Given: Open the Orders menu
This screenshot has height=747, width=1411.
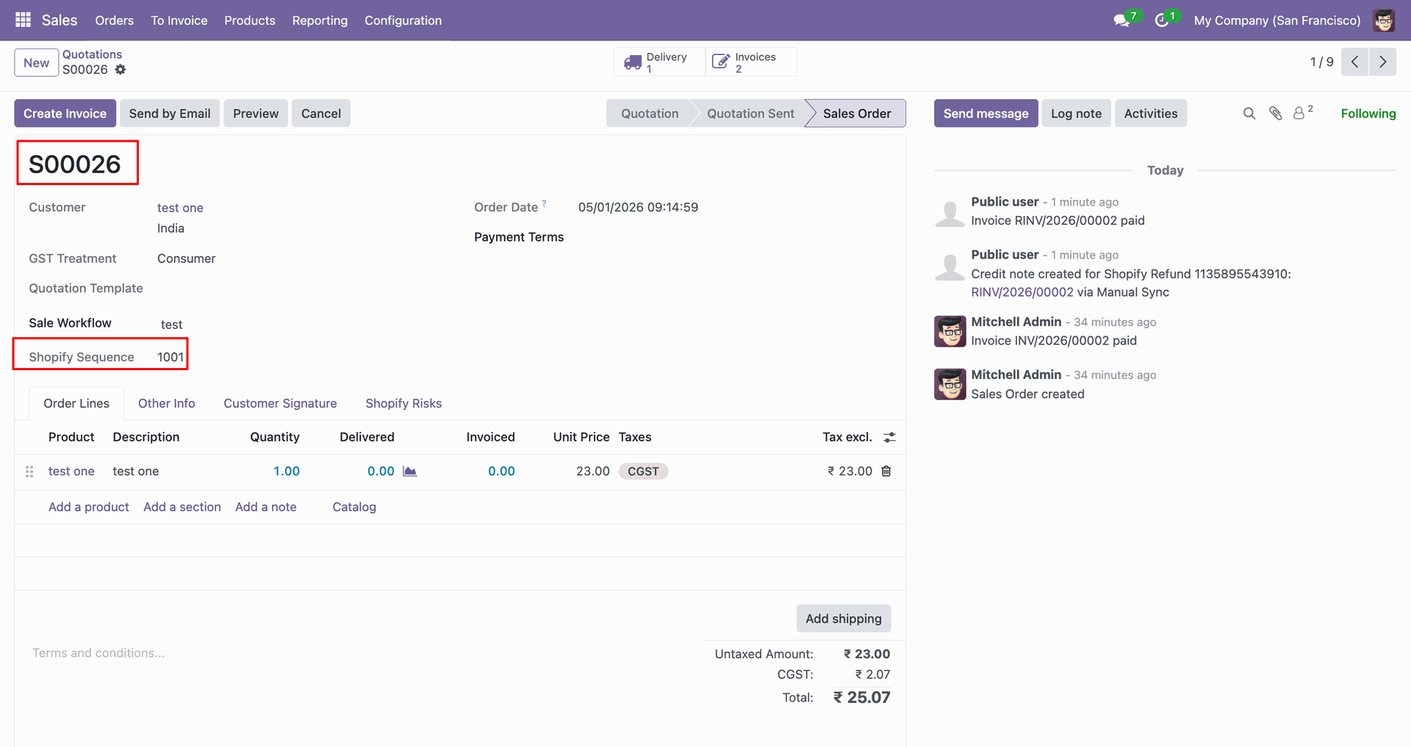Looking at the screenshot, I should 115,21.
